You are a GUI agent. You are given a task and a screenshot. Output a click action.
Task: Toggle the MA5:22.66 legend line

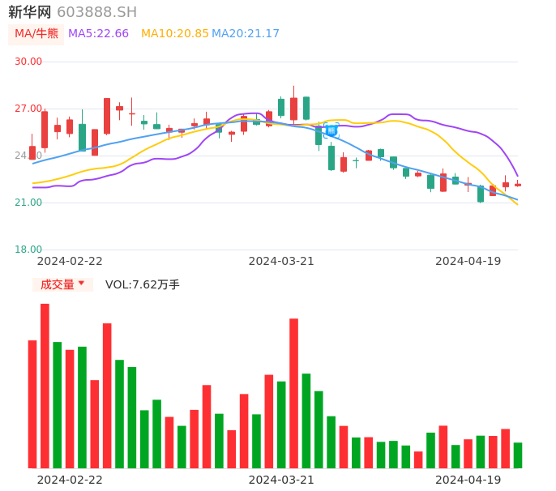[x=98, y=34]
